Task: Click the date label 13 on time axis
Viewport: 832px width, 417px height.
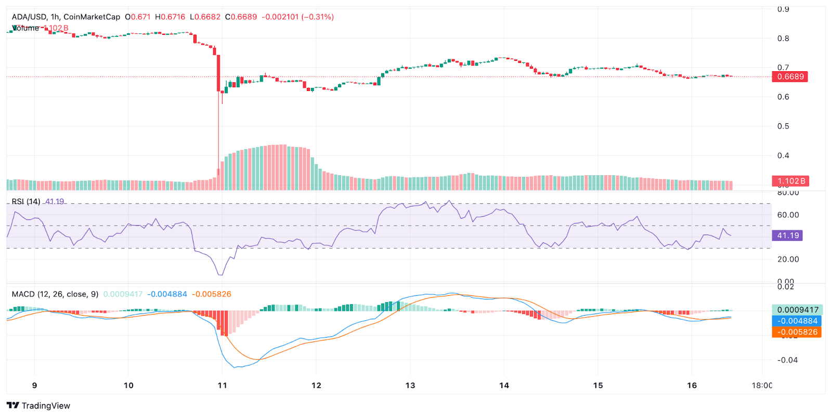Action: 410,385
